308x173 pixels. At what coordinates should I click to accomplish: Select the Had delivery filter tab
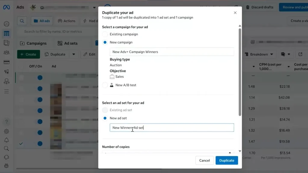click(x=90, y=21)
